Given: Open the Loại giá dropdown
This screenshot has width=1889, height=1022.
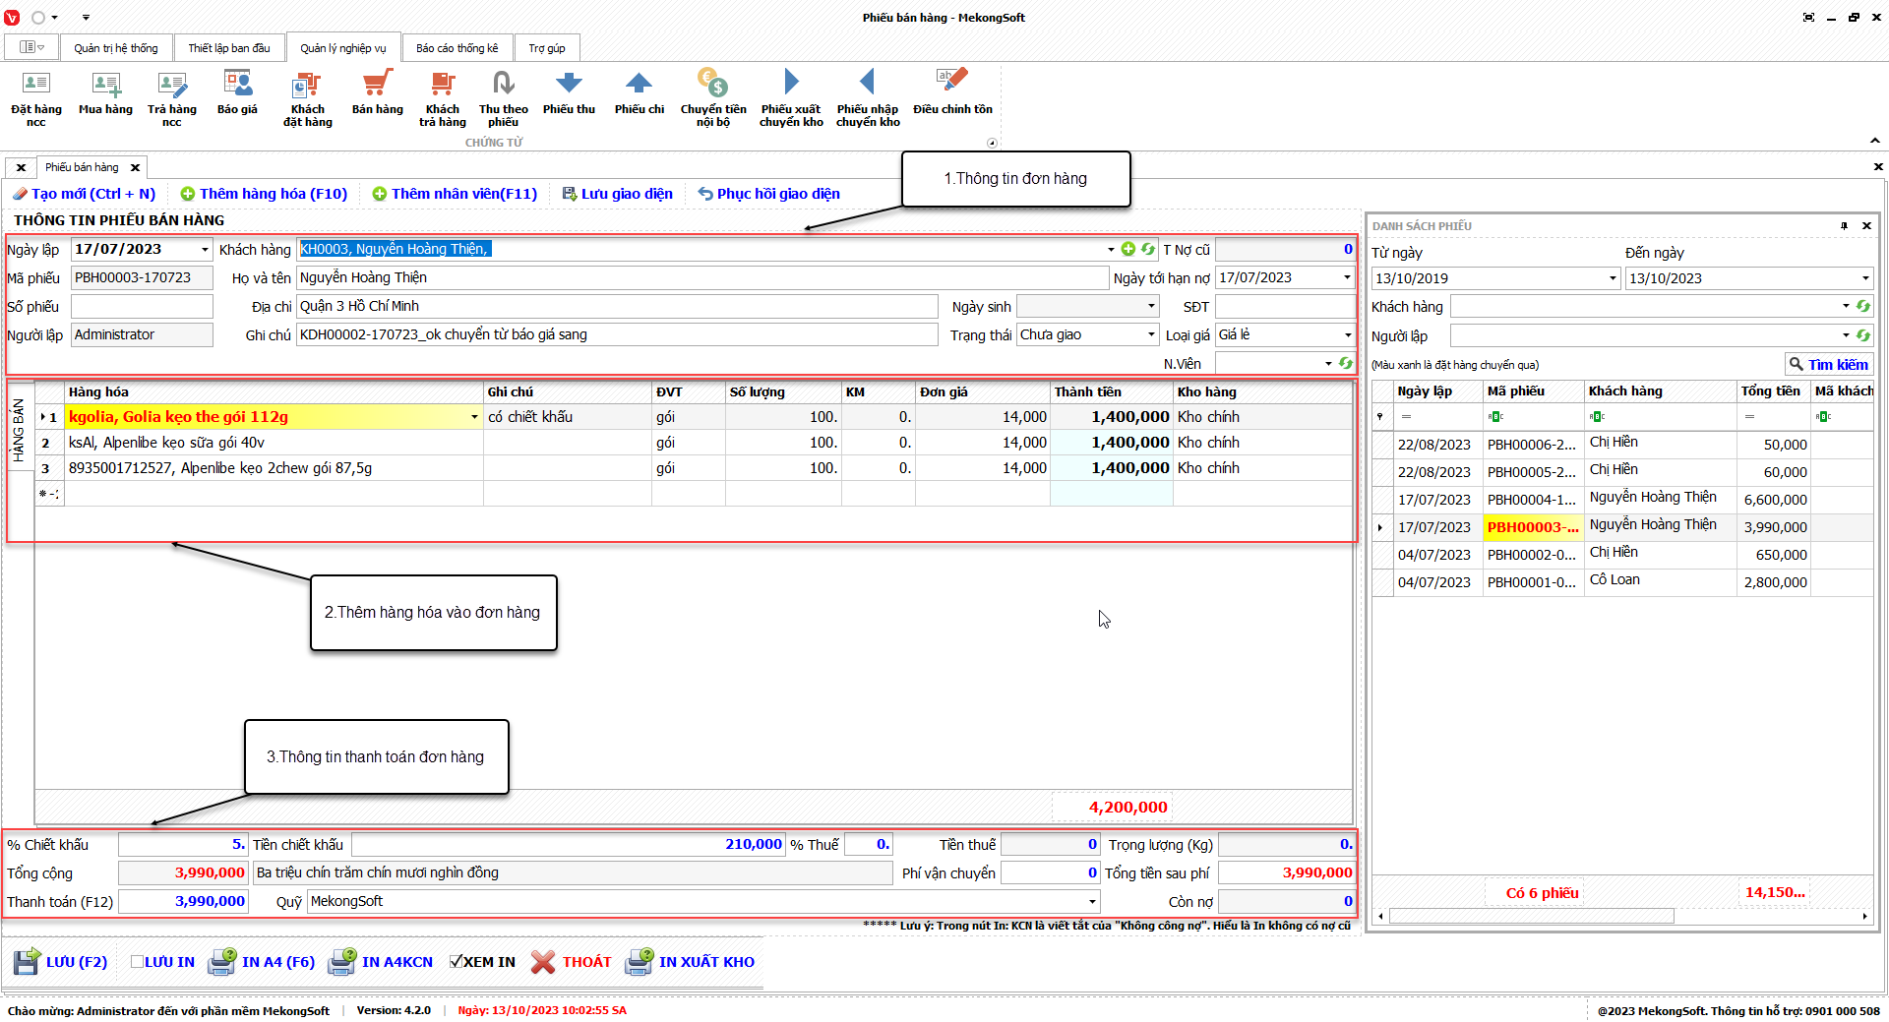Looking at the screenshot, I should pos(1347,335).
